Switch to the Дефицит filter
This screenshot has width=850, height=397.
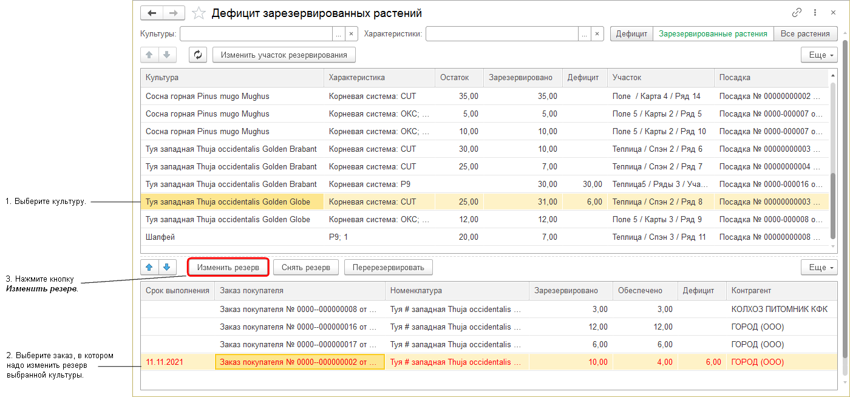click(x=631, y=34)
